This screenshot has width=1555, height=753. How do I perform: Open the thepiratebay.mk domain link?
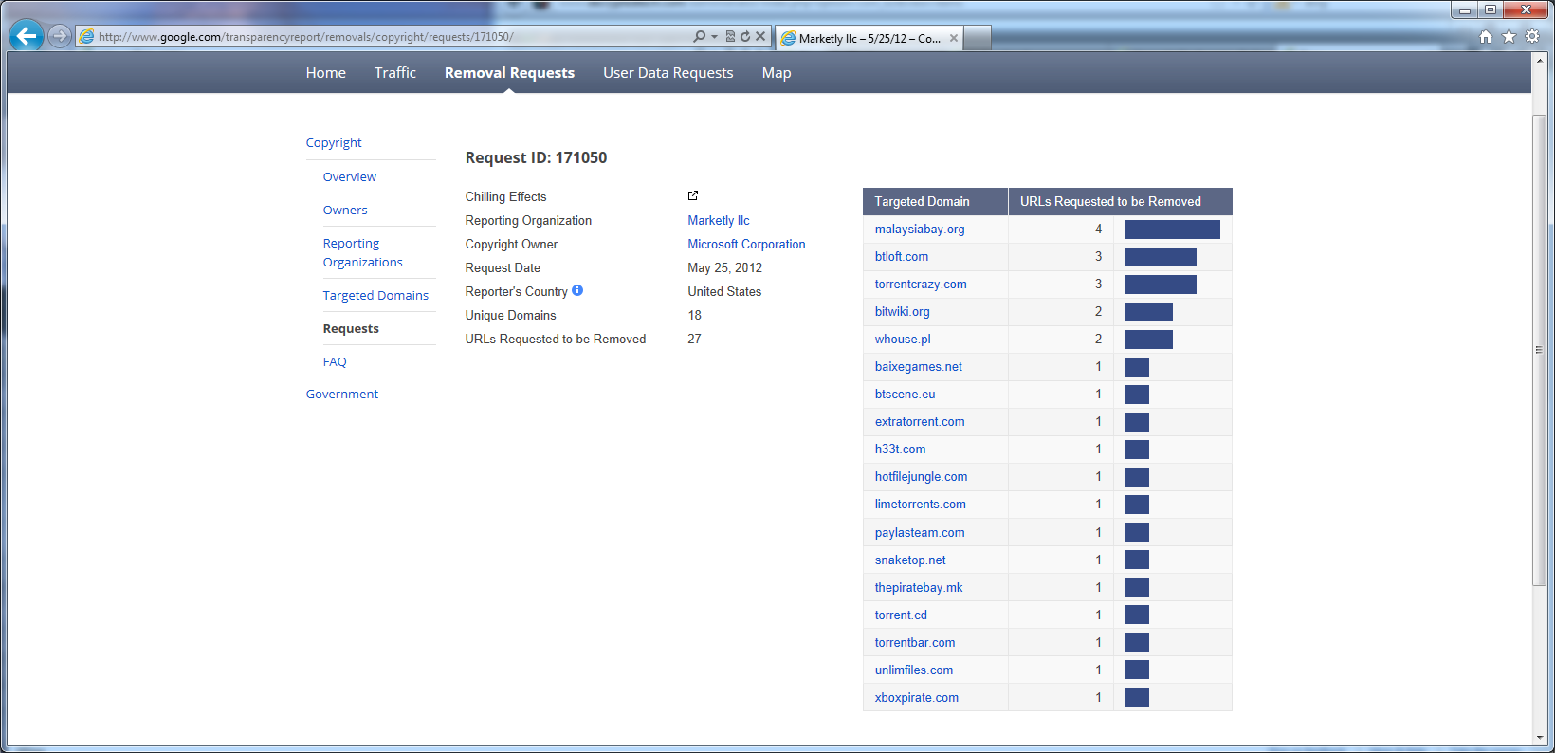click(x=919, y=587)
